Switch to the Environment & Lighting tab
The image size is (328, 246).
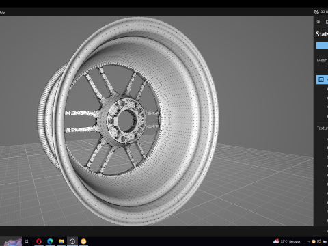[318, 22]
